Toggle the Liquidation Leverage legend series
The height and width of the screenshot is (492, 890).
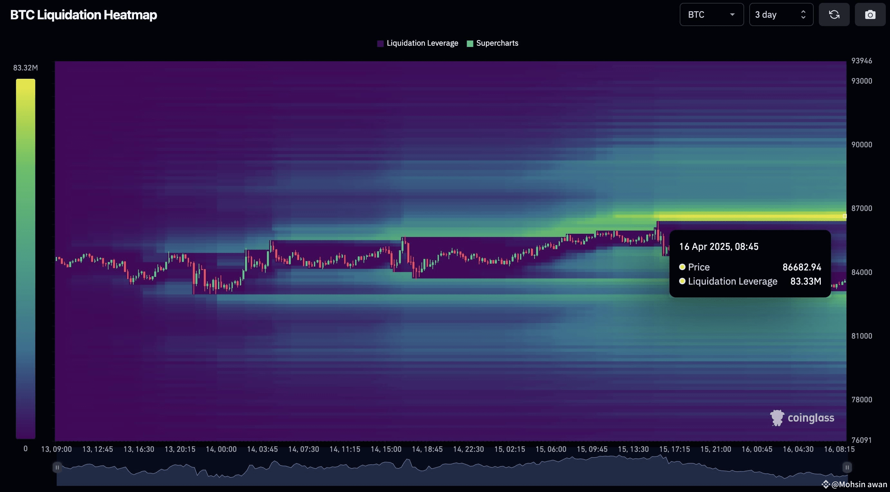[x=418, y=43]
